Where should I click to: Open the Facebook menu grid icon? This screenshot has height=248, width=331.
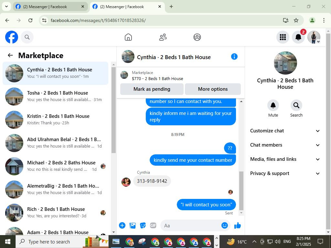pos(283,37)
